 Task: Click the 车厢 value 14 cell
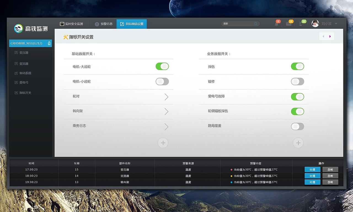pos(77,176)
